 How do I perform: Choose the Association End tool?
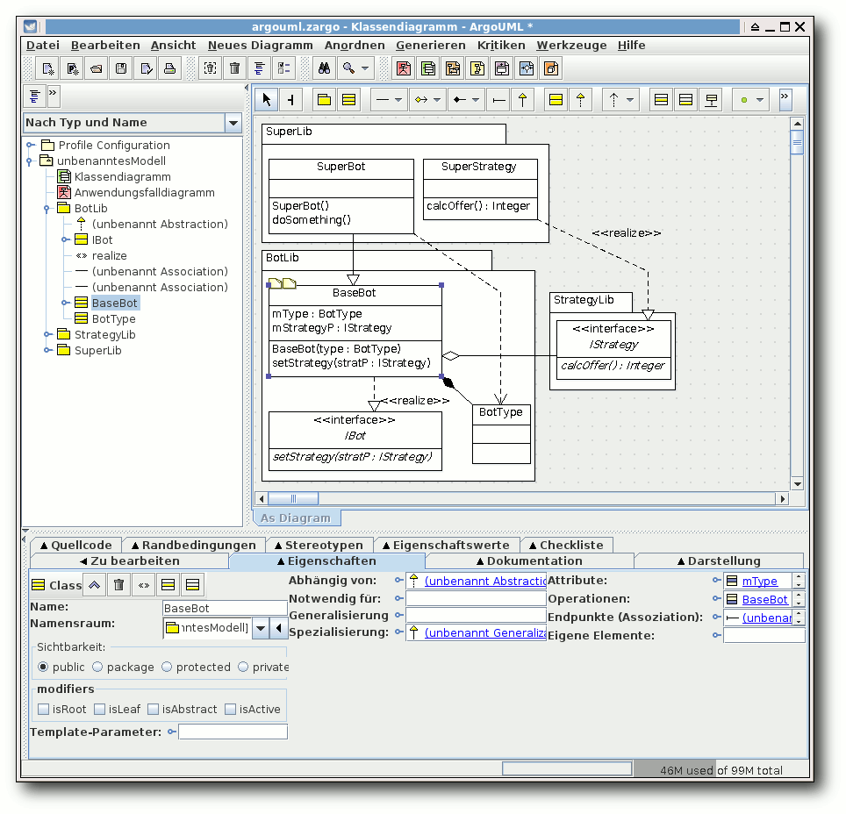pyautogui.click(x=499, y=100)
